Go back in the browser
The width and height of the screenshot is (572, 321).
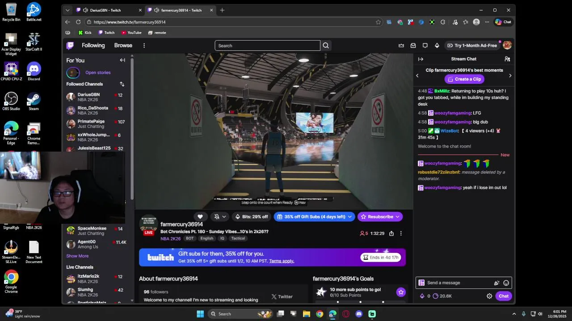click(67, 22)
